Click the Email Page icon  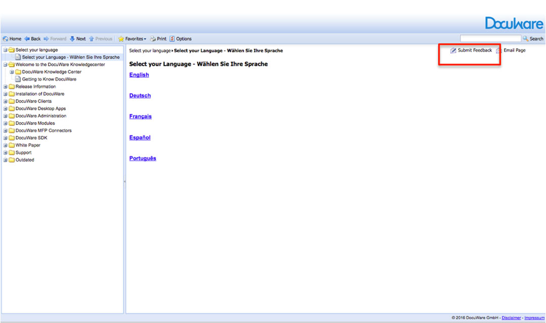click(x=499, y=51)
